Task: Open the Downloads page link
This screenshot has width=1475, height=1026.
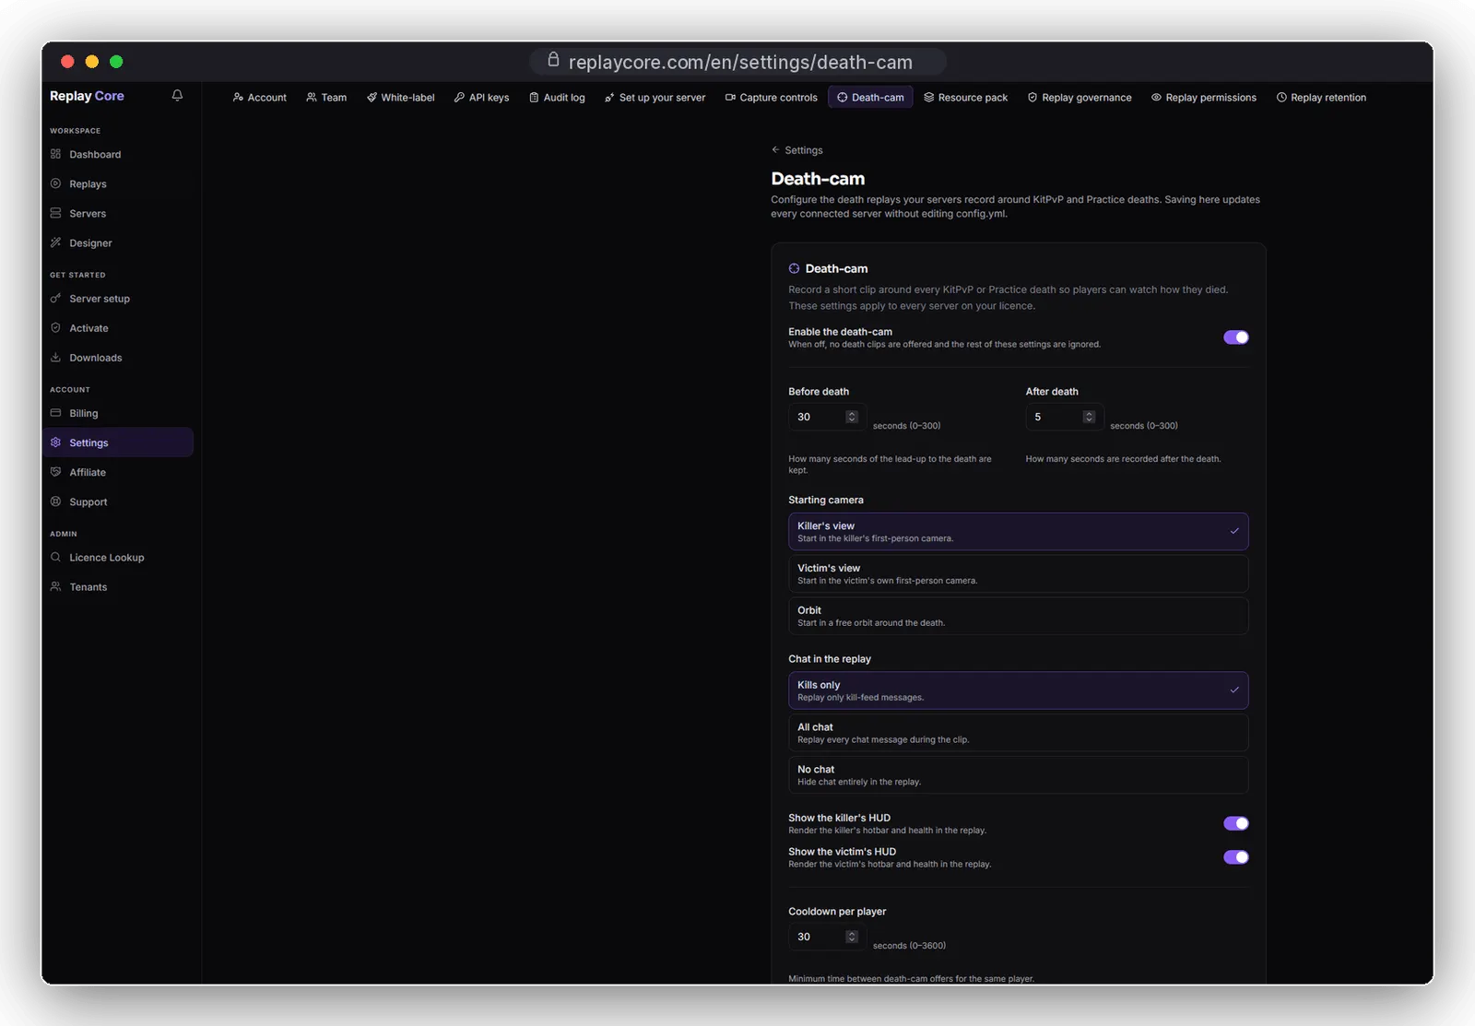Action: (117, 357)
